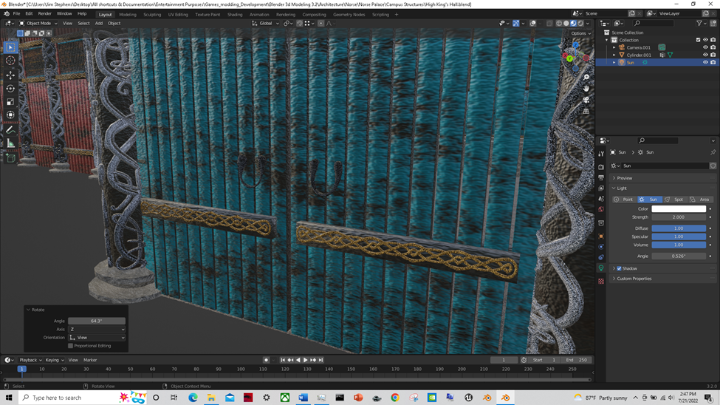Viewport: 720px width, 405px height.
Task: Click the Add Cube tool icon
Action: pos(10,158)
